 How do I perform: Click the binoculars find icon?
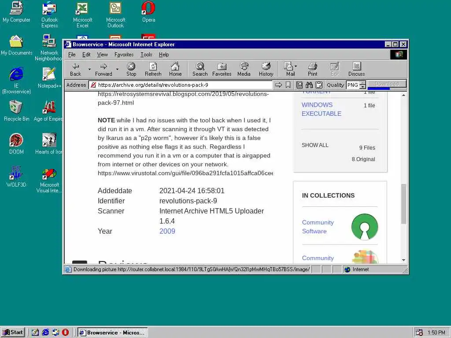click(x=309, y=85)
